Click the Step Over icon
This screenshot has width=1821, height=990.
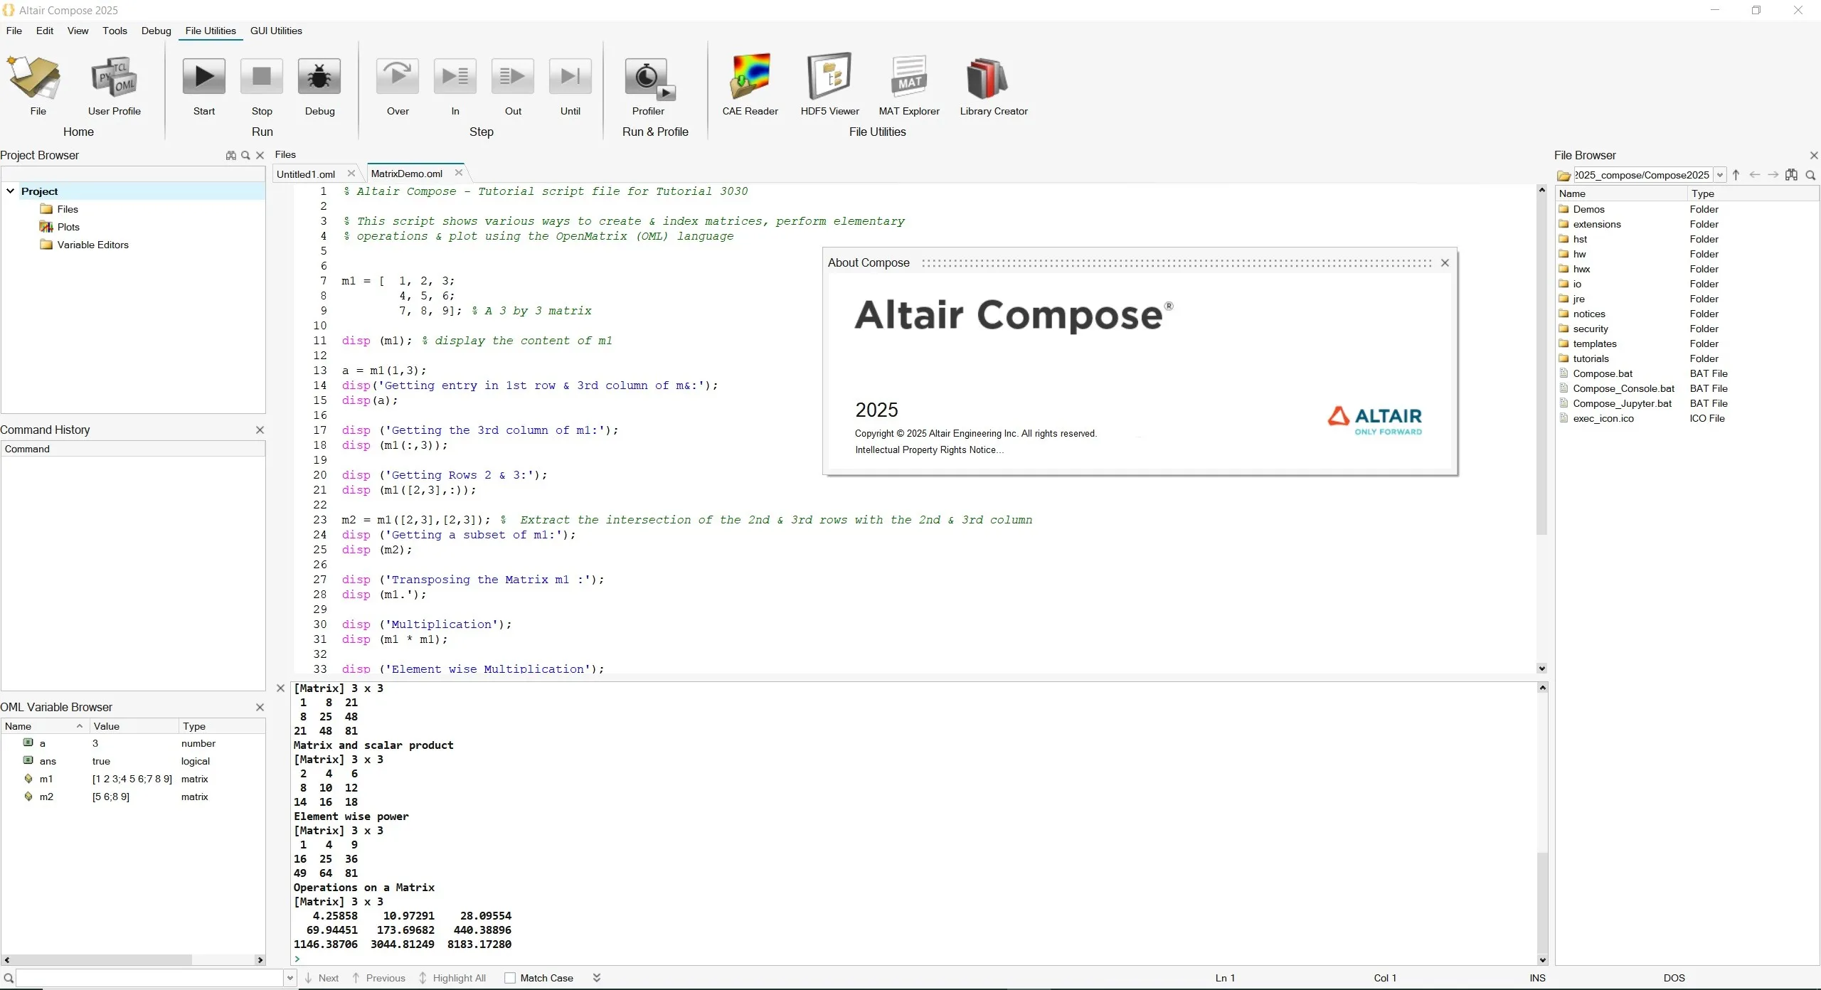pyautogui.click(x=398, y=77)
